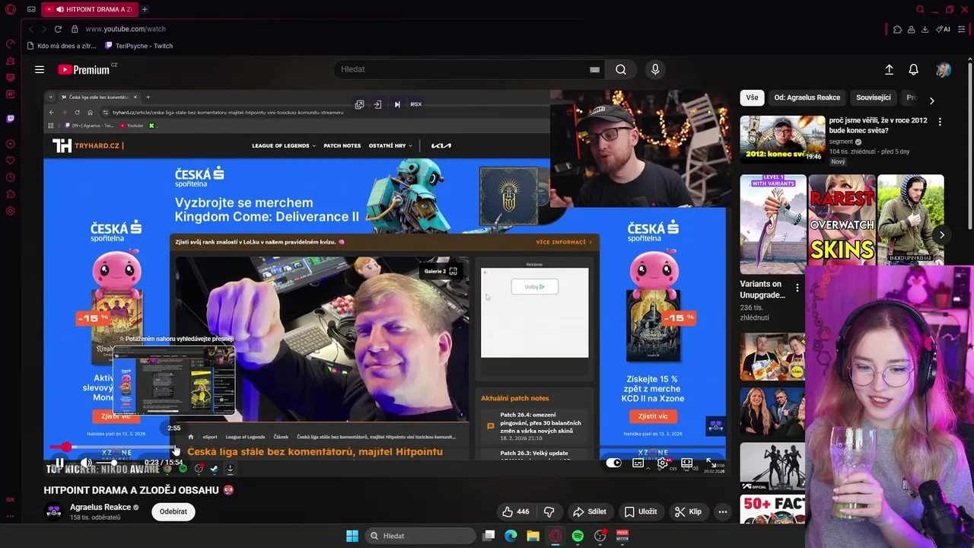Pause the video
Viewport: 974px width, 548px height.
(59, 463)
